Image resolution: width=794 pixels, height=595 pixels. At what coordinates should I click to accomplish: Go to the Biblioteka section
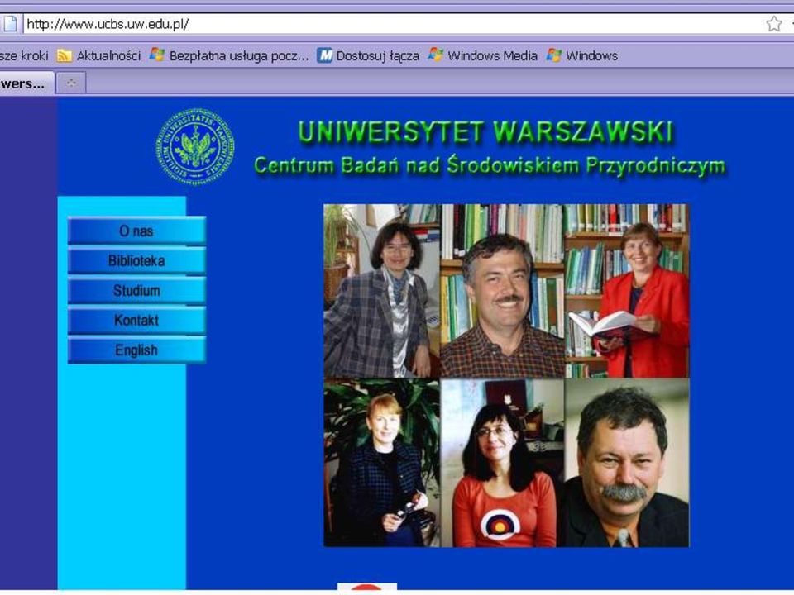click(x=136, y=261)
